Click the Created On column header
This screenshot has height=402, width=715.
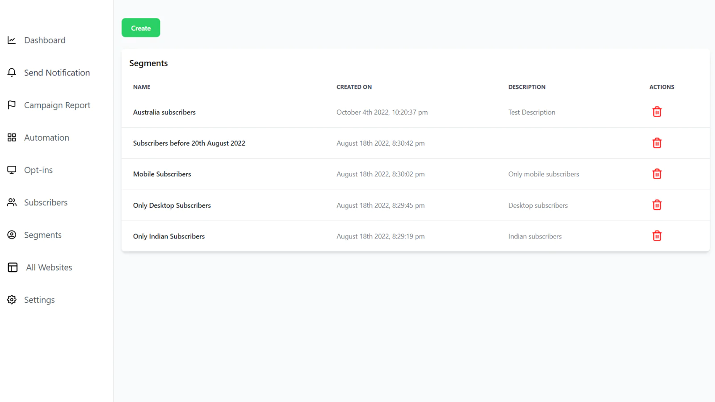click(354, 87)
